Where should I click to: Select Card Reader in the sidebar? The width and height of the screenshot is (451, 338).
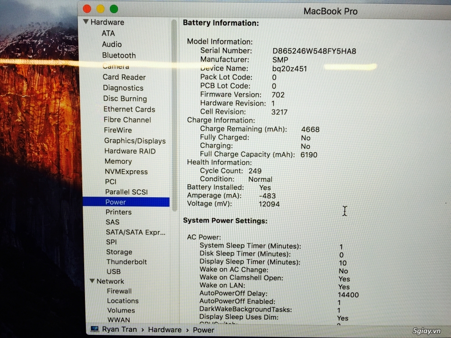click(124, 77)
